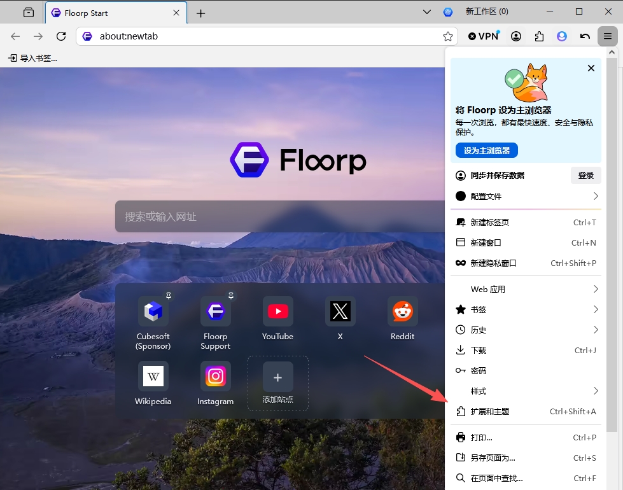Image resolution: width=623 pixels, height=490 pixels.
Task: Click the 搜索或输入网址 search box
Action: click(x=280, y=216)
